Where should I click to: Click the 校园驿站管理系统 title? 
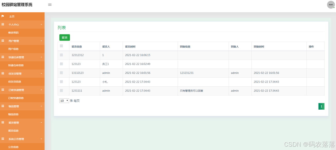pyautogui.click(x=17, y=5)
